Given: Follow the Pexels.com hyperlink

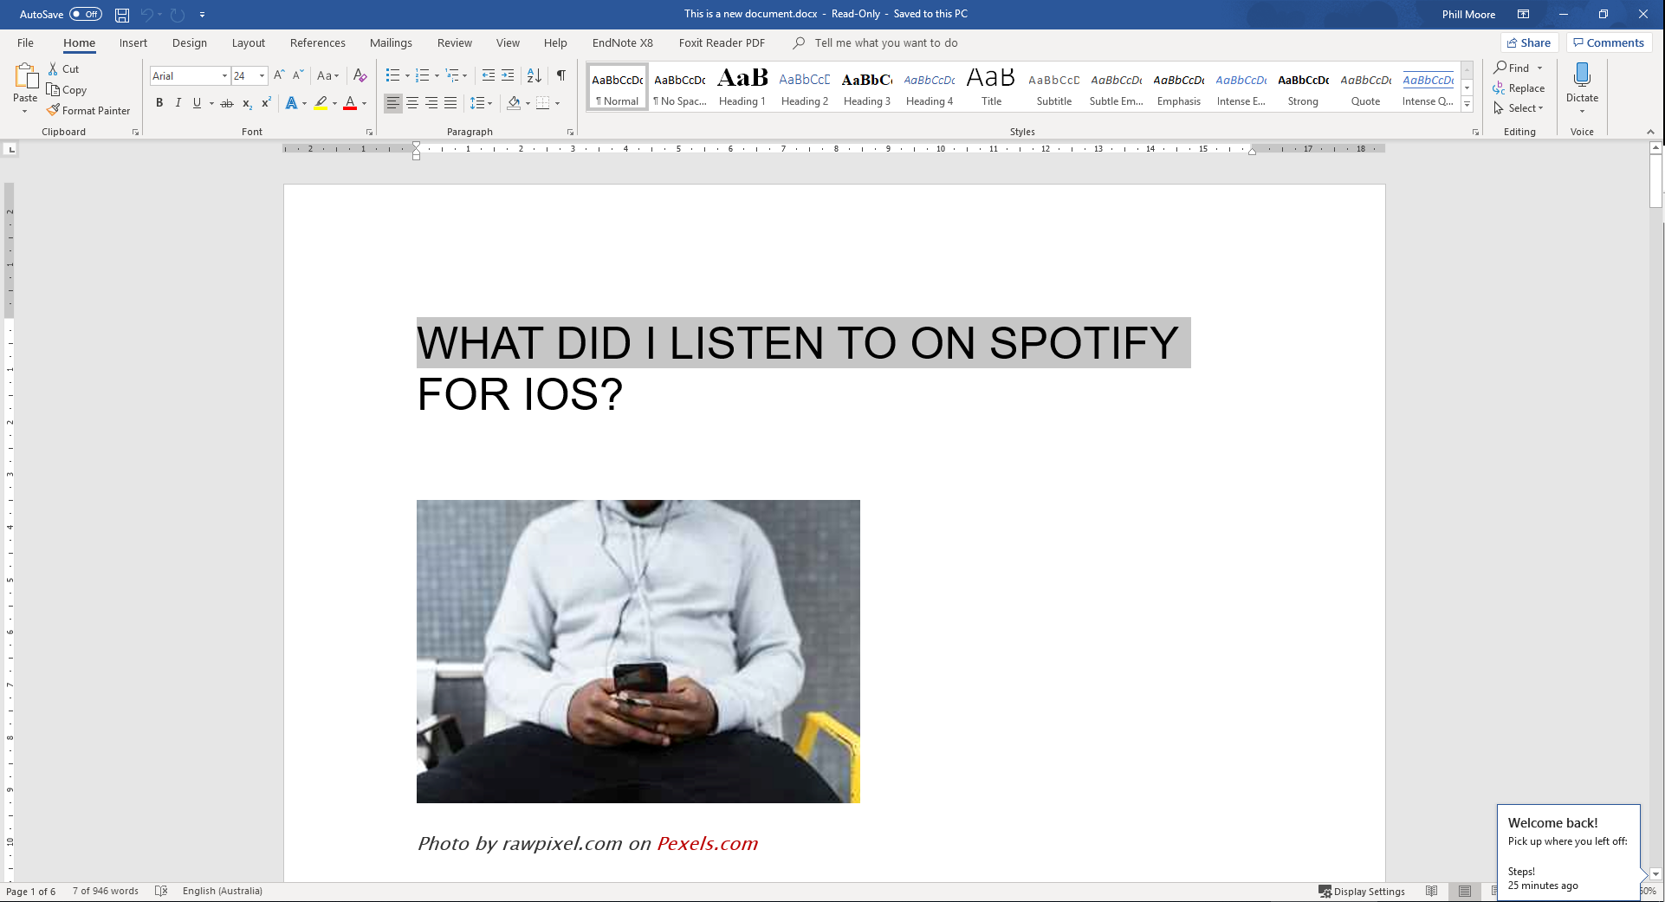Looking at the screenshot, I should (706, 843).
